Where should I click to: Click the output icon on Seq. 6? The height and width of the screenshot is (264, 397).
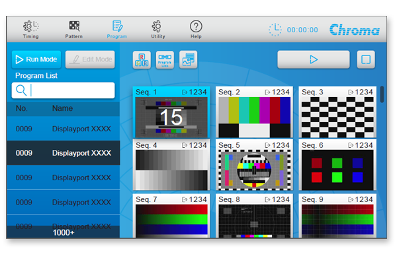coord(351,145)
